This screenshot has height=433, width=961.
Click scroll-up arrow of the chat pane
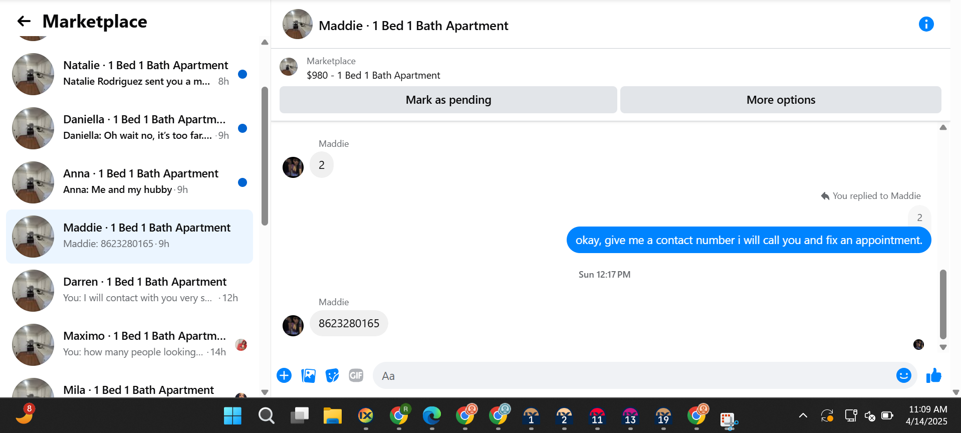click(943, 128)
